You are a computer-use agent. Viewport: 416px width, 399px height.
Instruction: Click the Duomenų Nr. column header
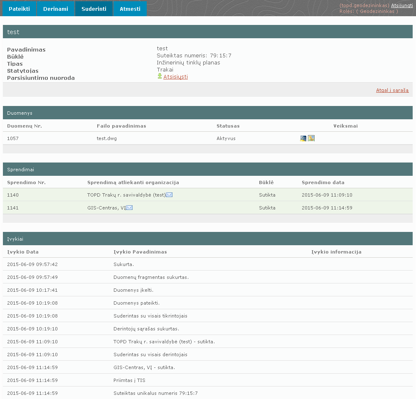pyautogui.click(x=25, y=126)
